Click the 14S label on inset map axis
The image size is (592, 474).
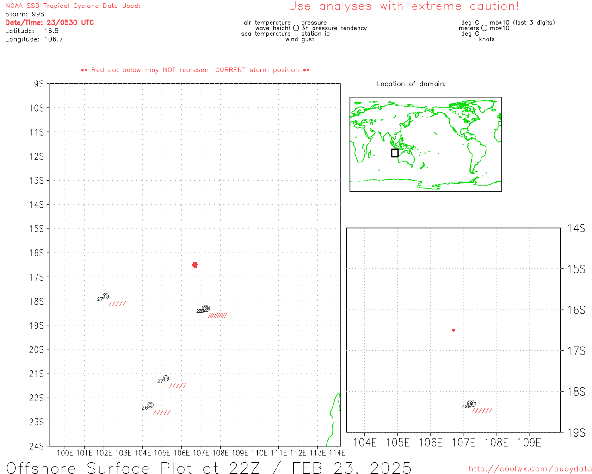[576, 228]
